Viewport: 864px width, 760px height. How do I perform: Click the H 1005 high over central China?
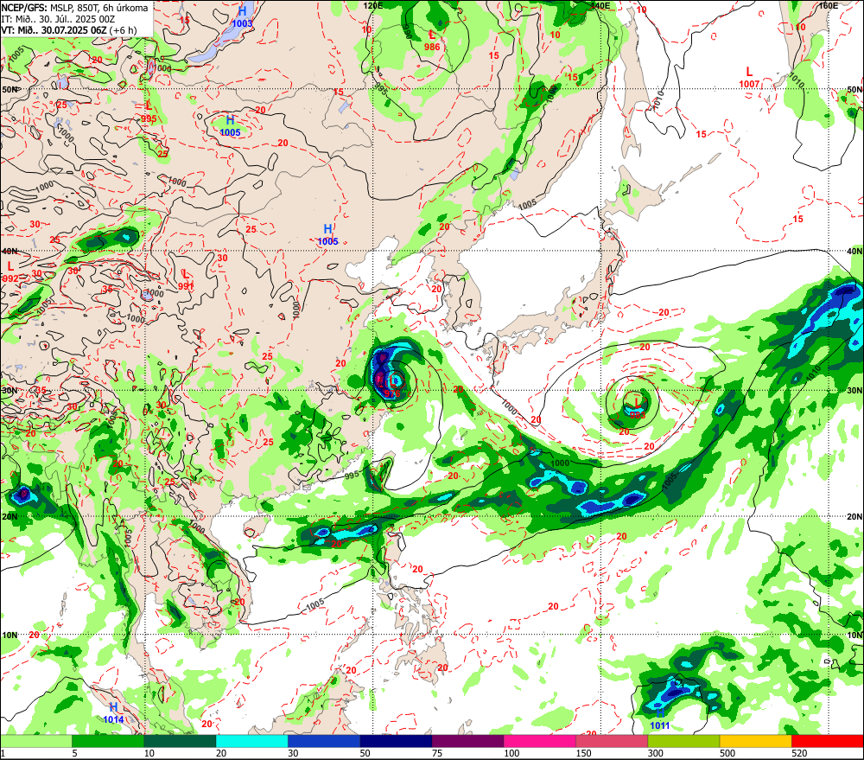pos(327,234)
